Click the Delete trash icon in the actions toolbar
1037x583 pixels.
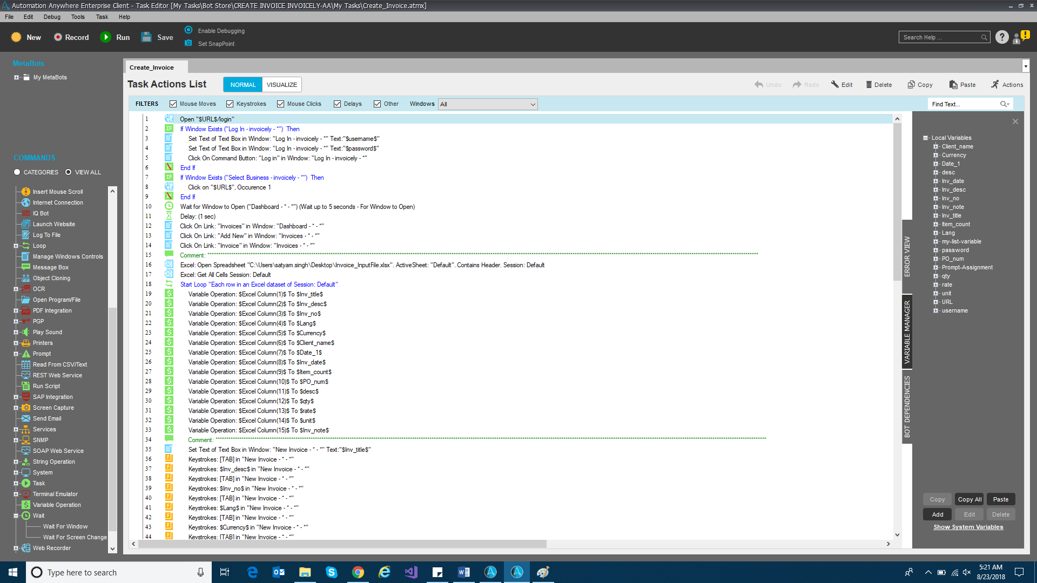point(869,85)
